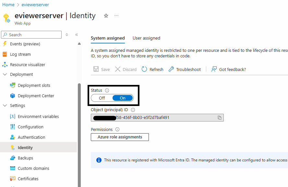Open Environment variables in the sidebar
Screen dimensions: 288x187
(38, 116)
